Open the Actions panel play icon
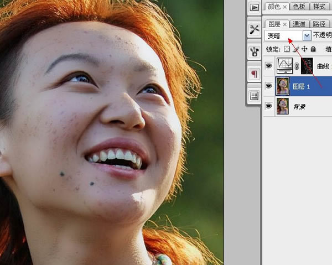This screenshot has height=265, width=332. 254,7
